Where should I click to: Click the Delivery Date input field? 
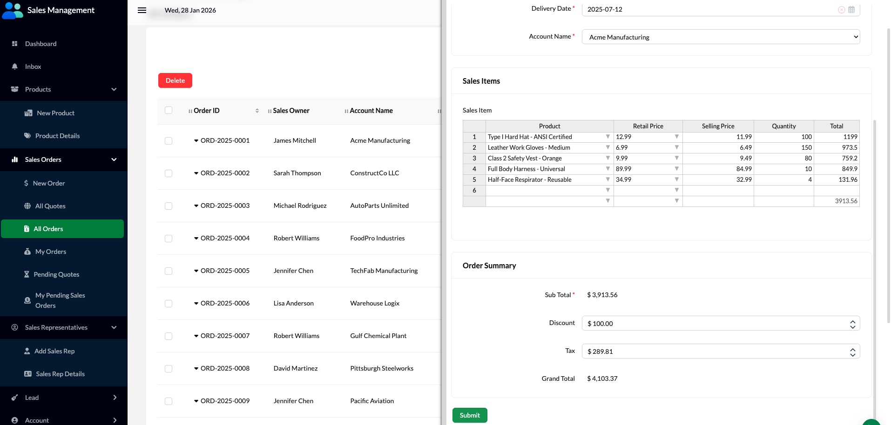721,9
